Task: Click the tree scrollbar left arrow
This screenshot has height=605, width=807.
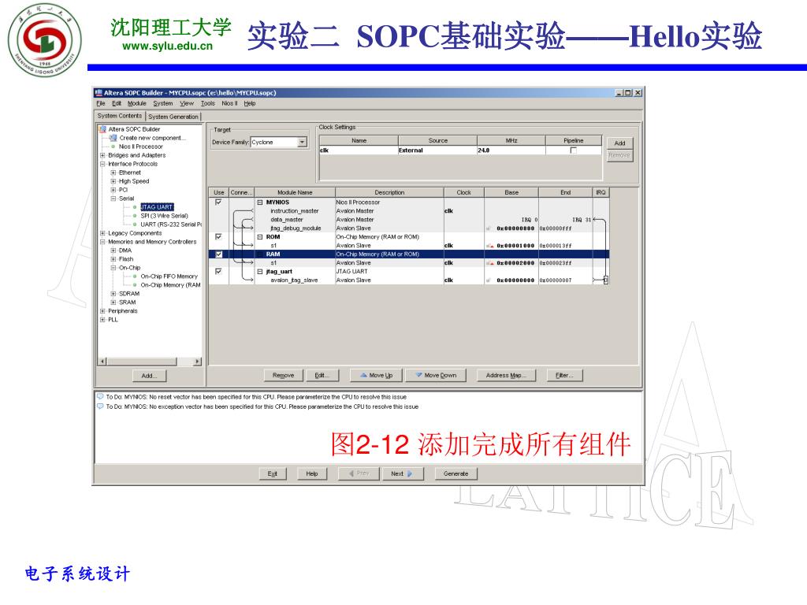Action: pyautogui.click(x=102, y=361)
